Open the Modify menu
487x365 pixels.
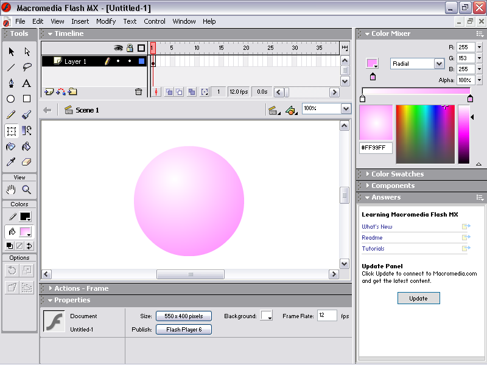(106, 21)
